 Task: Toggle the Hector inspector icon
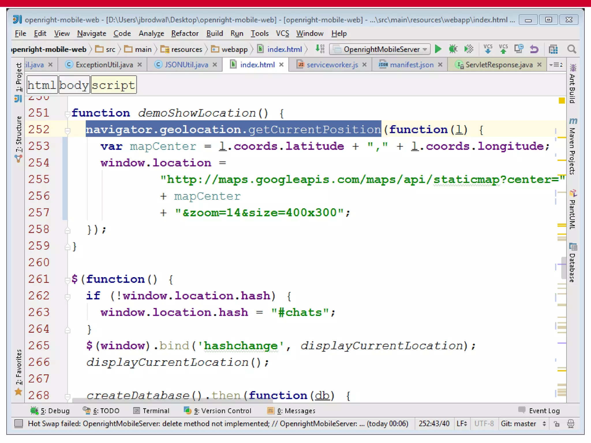click(x=571, y=424)
